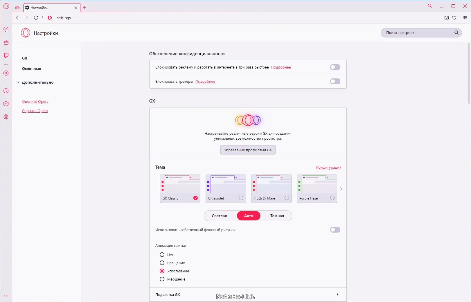Open the GX Cleaner broom tool
The width and height of the screenshot is (471, 302).
[x=6, y=42]
